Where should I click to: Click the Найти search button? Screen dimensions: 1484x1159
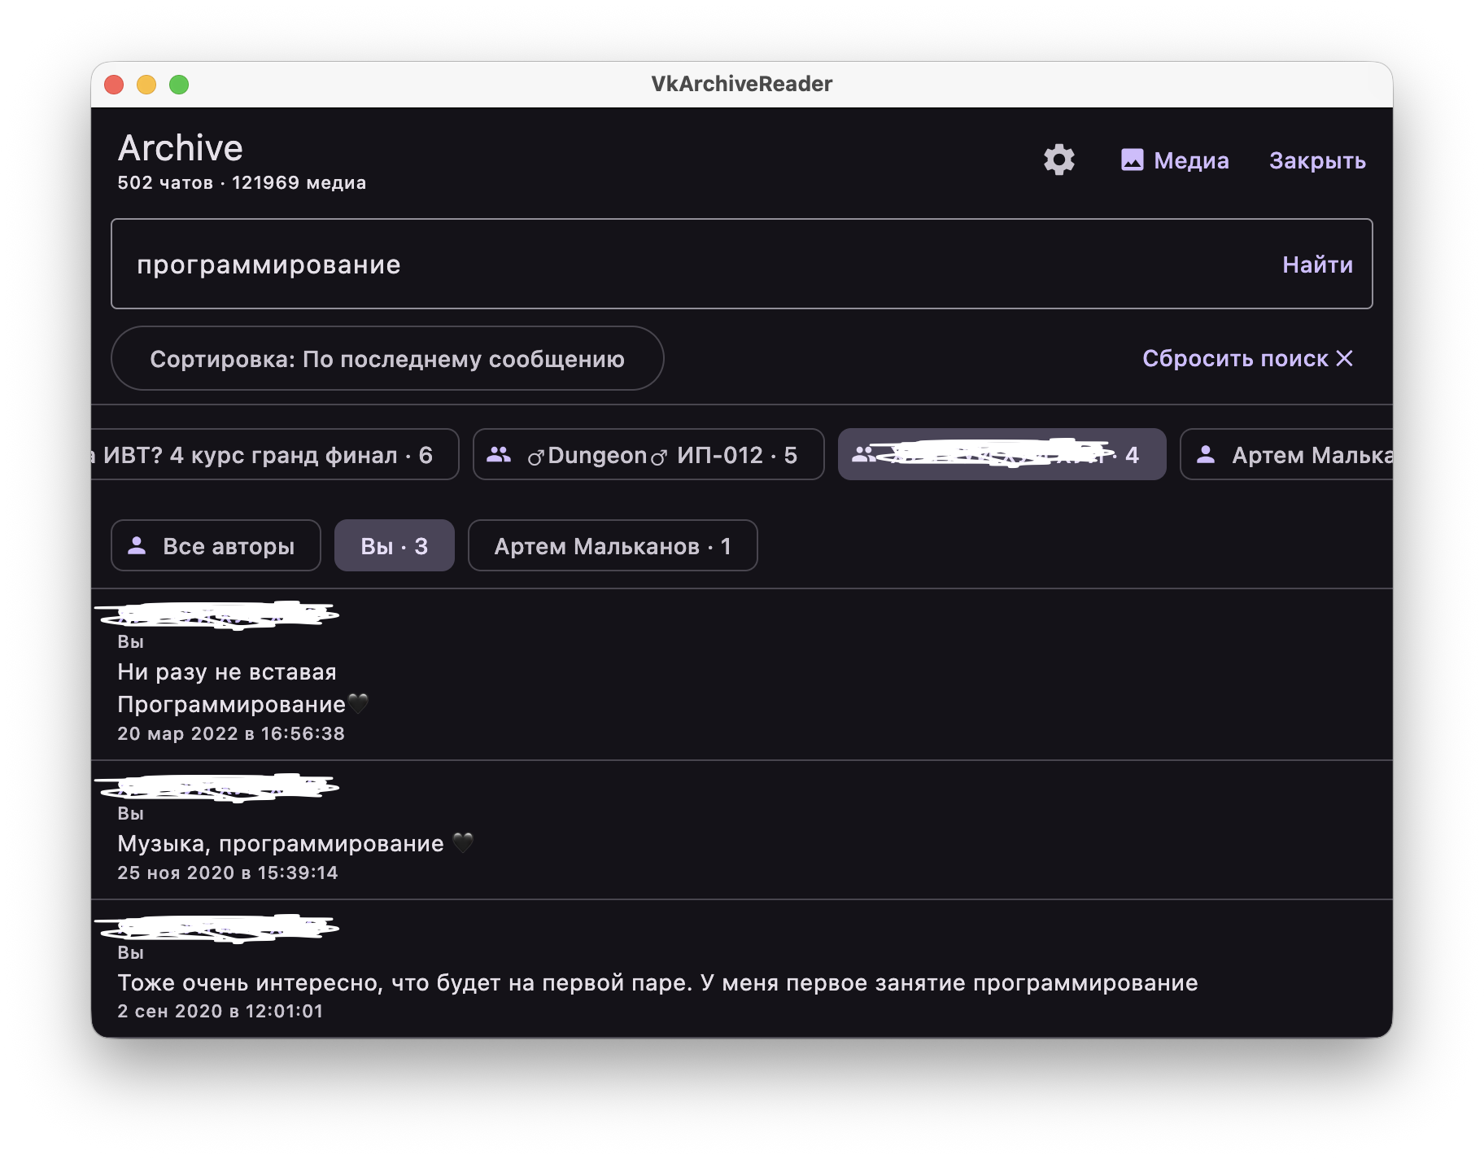[1317, 264]
